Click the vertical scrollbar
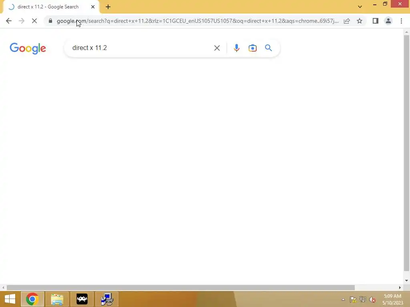Viewport: 410px width, 307px height. click(406, 153)
